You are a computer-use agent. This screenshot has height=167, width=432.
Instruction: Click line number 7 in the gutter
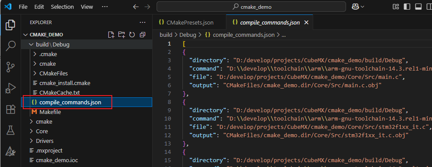[169, 94]
